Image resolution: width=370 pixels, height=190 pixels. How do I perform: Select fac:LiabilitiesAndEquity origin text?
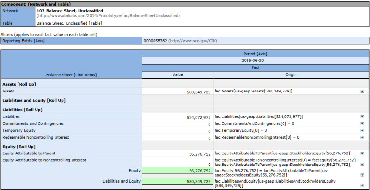[x=275, y=184]
